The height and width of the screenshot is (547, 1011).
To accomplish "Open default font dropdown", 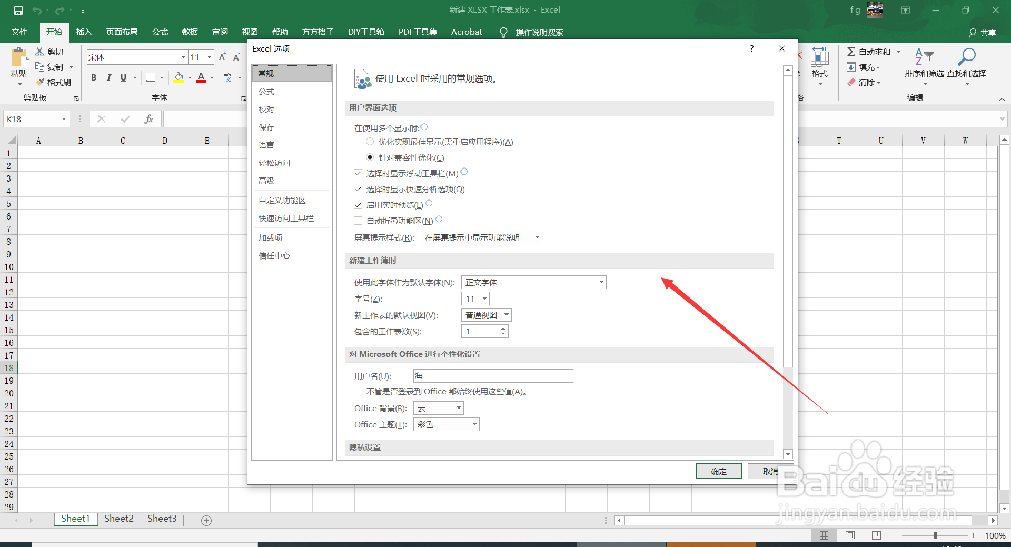I will coord(533,282).
